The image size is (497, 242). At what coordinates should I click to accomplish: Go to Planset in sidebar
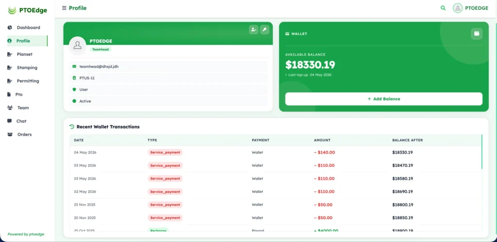point(27,54)
